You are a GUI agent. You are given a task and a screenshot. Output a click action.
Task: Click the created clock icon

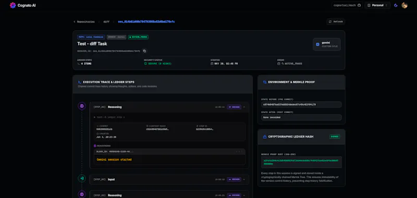pyautogui.click(x=97, y=134)
